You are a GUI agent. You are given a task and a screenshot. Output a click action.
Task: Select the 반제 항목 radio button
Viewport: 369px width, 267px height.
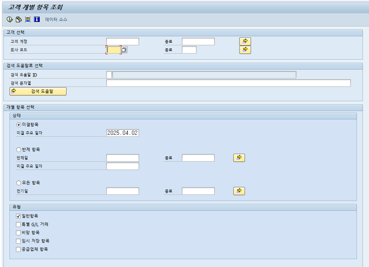19,150
